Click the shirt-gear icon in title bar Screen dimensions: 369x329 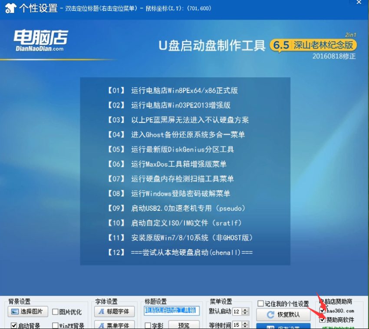click(x=10, y=8)
